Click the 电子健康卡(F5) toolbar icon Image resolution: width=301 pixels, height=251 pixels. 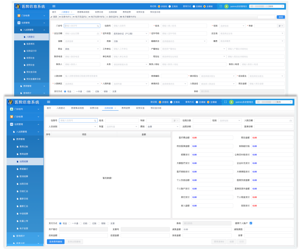point(121,17)
